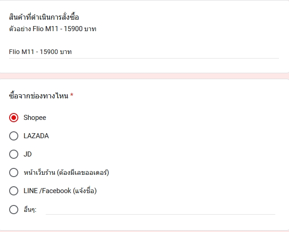The image size is (289, 232).
Task: Select the LINE /Facebook radio button
Action: point(14,191)
